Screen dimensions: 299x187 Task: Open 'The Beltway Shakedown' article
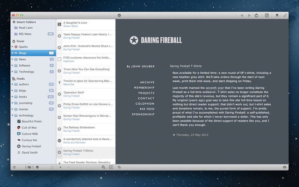[86, 129]
